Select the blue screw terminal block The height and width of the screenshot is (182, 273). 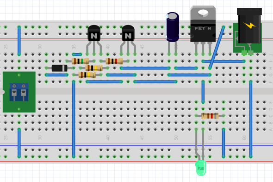pos(19,92)
